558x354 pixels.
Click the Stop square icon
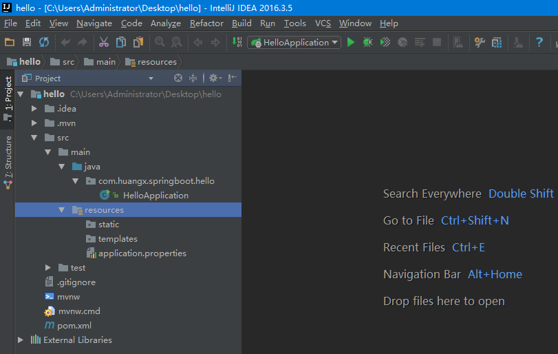pos(437,43)
